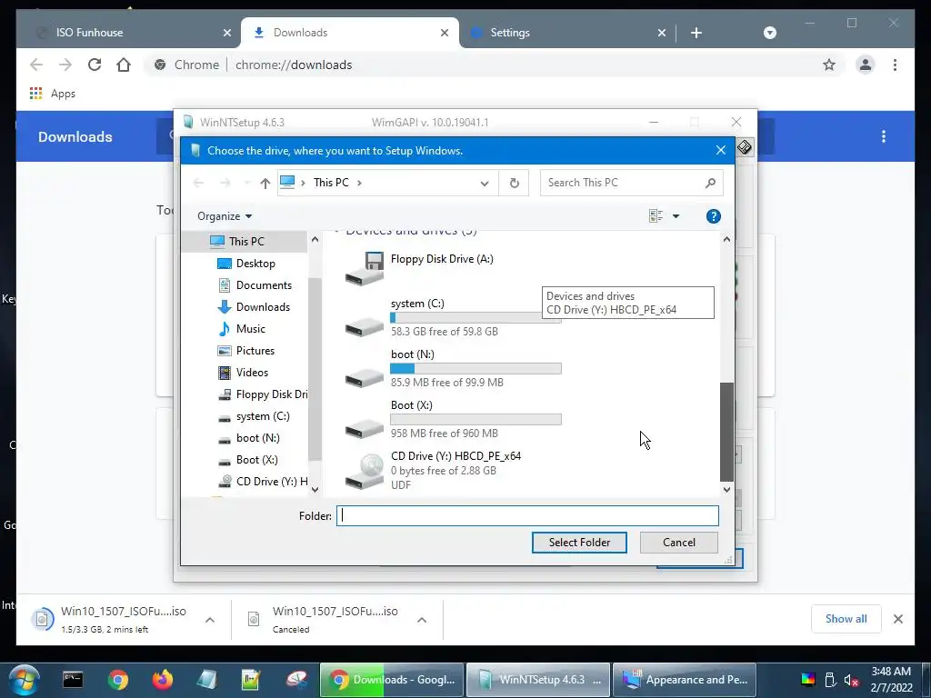
Task: Click the Cancel button
Action: (x=678, y=543)
